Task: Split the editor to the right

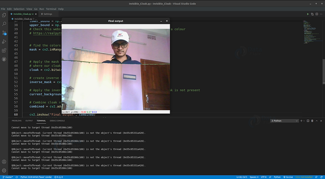Action: pyautogui.click(x=317, y=14)
